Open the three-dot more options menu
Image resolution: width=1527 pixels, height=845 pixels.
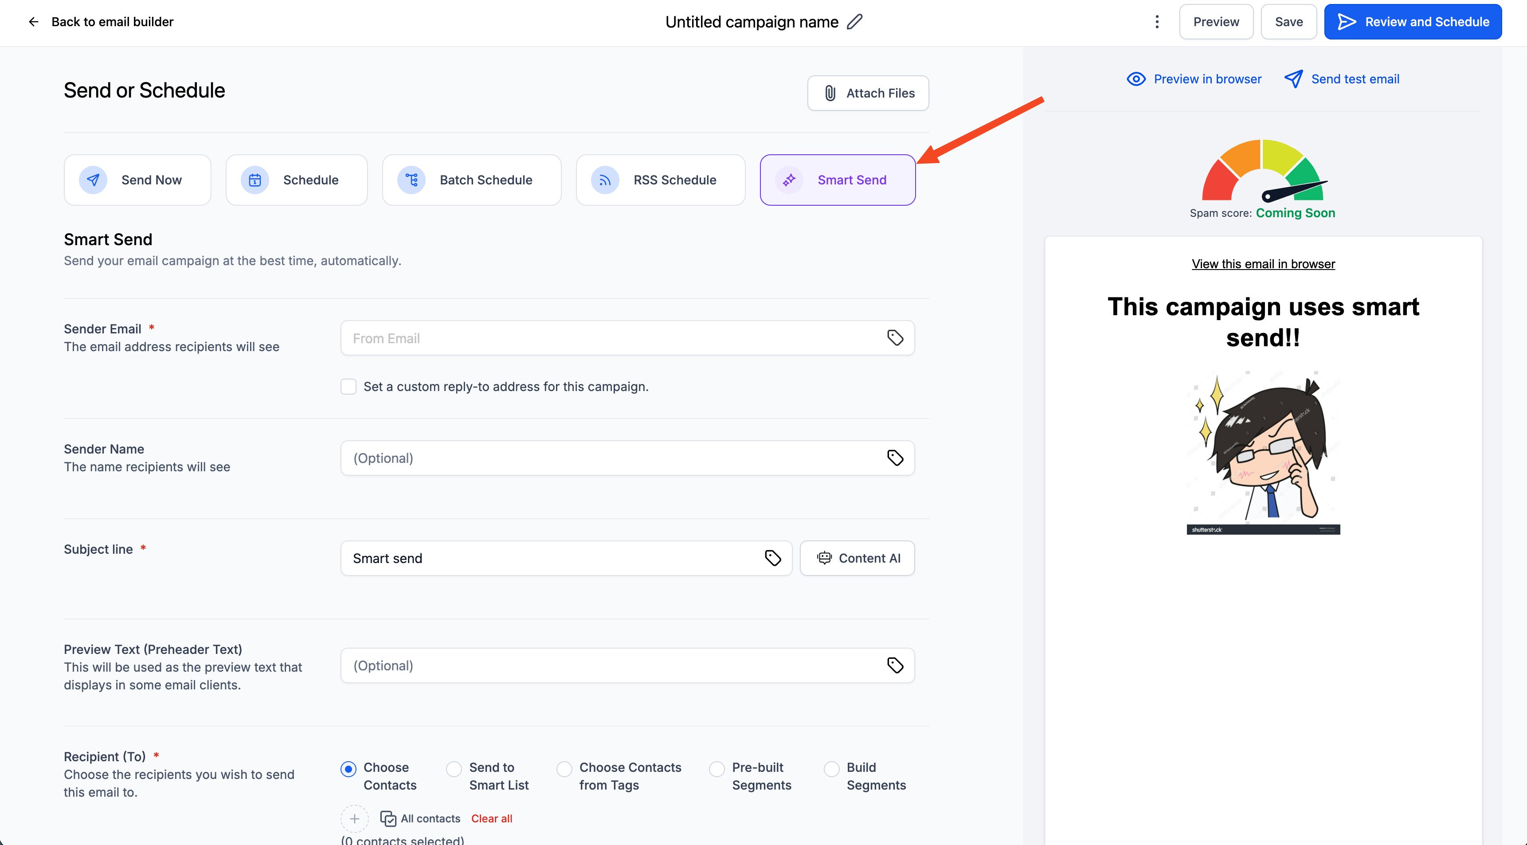pos(1156,22)
